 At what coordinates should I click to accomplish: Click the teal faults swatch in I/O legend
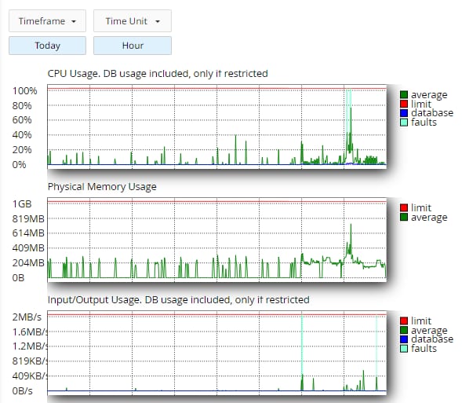(x=404, y=349)
